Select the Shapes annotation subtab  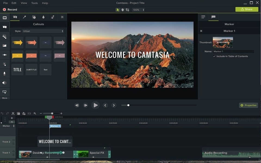(x=34, y=17)
